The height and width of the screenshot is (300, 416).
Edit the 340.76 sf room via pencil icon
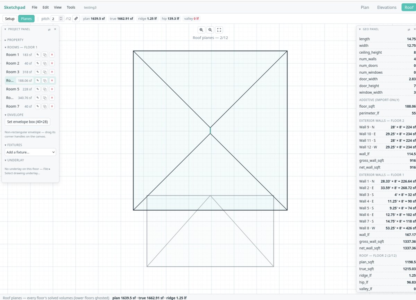pos(38,98)
